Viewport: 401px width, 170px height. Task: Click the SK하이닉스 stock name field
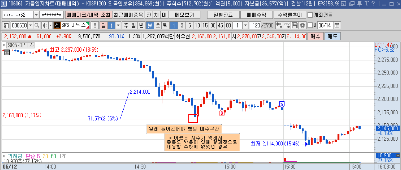[x=75, y=26]
